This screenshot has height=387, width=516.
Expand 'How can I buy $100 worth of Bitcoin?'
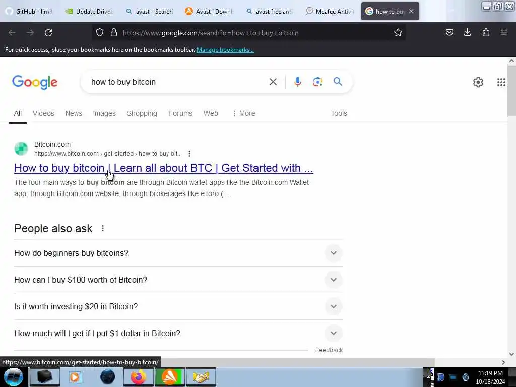tap(178, 280)
